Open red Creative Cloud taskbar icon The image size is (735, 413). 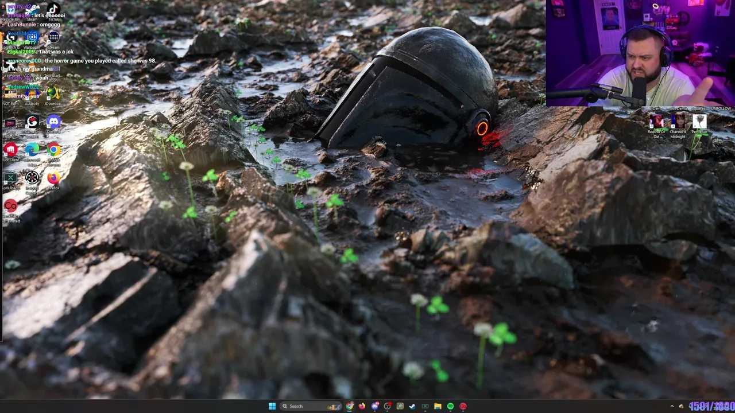(463, 406)
